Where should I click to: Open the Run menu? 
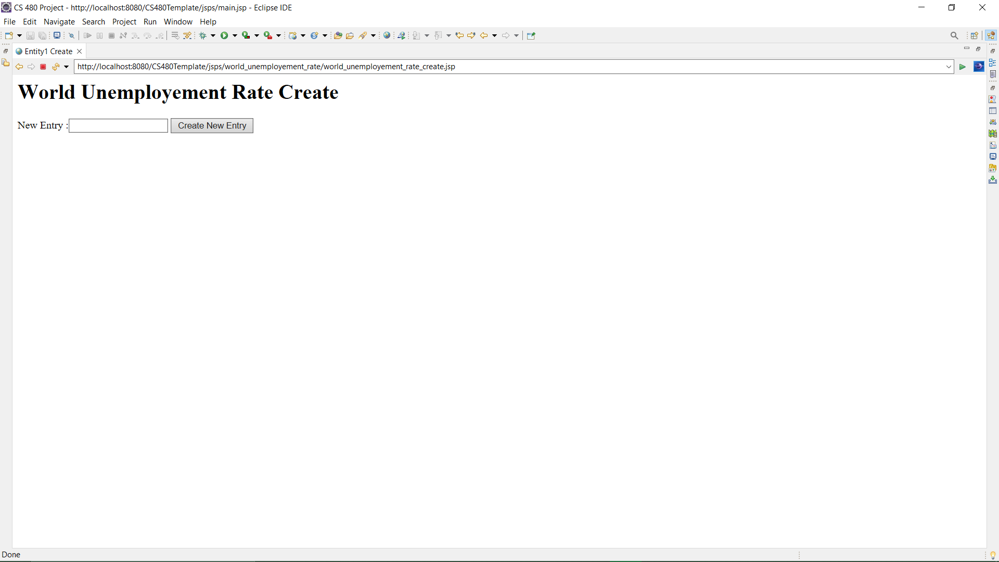point(150,22)
